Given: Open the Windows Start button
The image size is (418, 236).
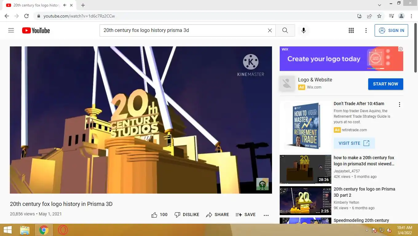Looking at the screenshot, I should 8,230.
